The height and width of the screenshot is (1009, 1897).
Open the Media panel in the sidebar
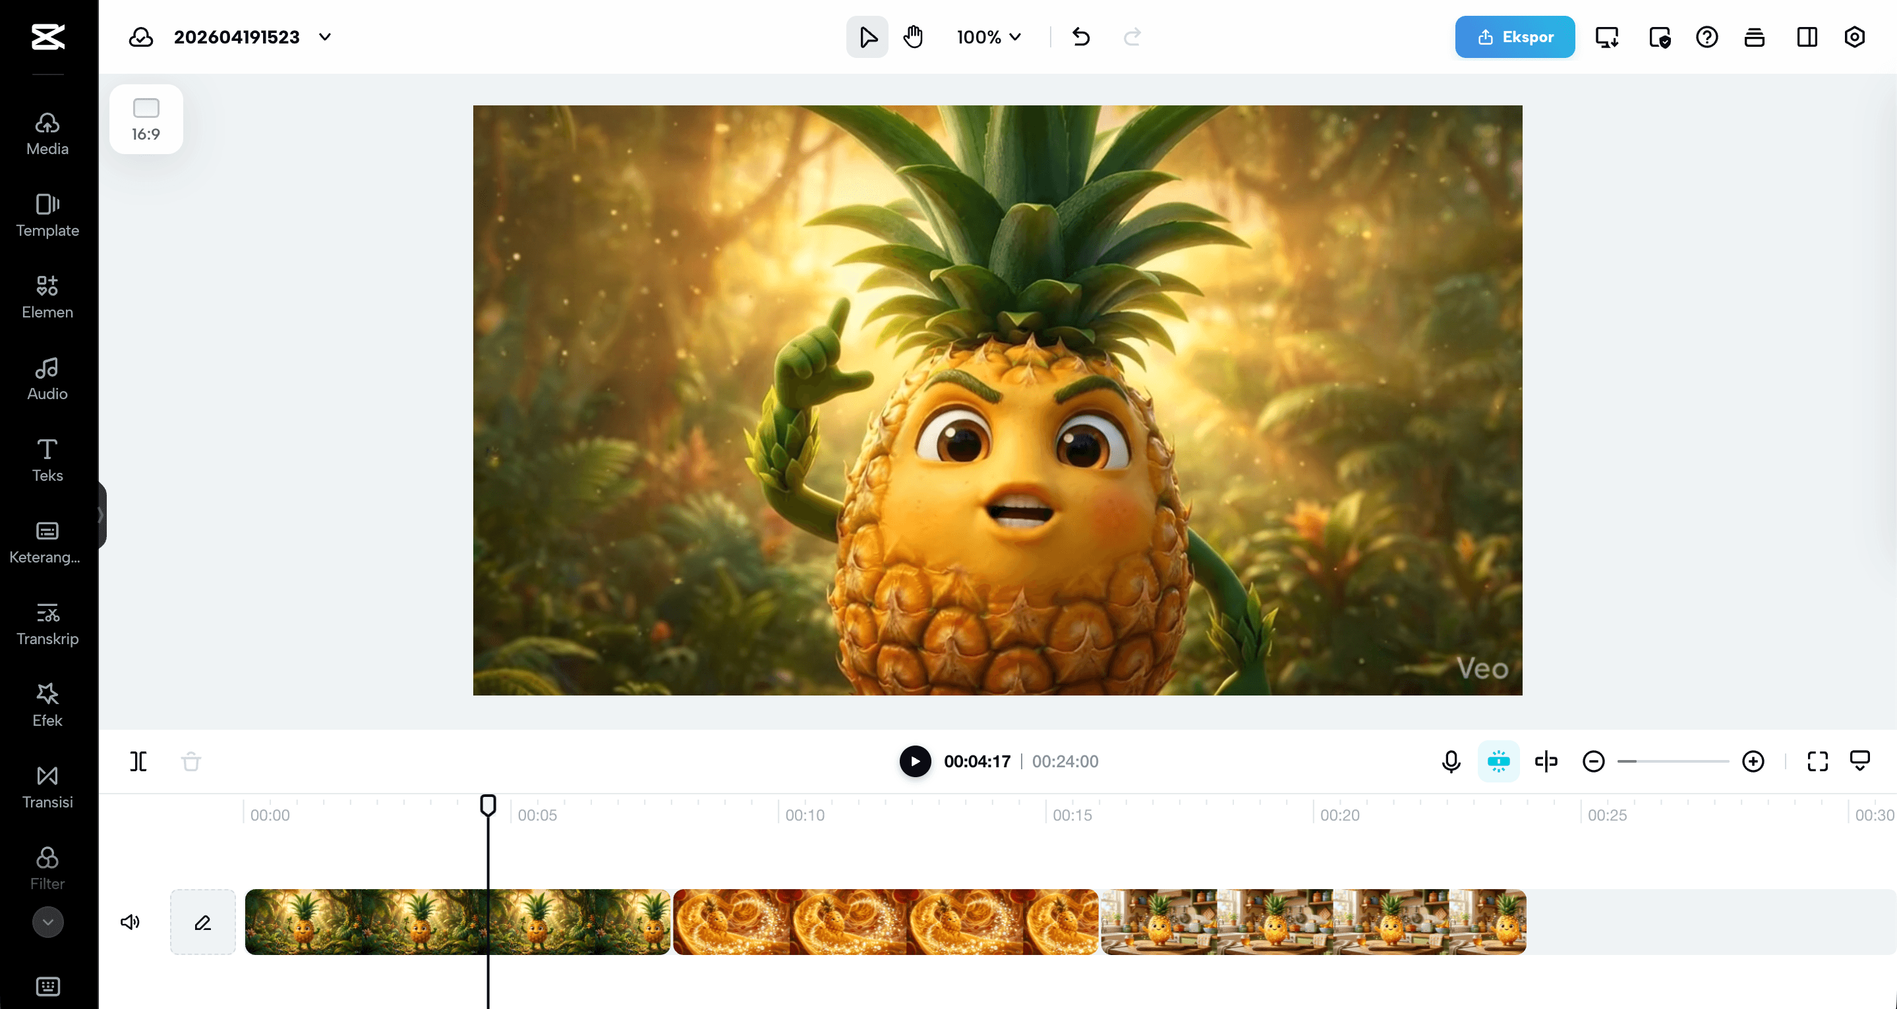pyautogui.click(x=47, y=133)
